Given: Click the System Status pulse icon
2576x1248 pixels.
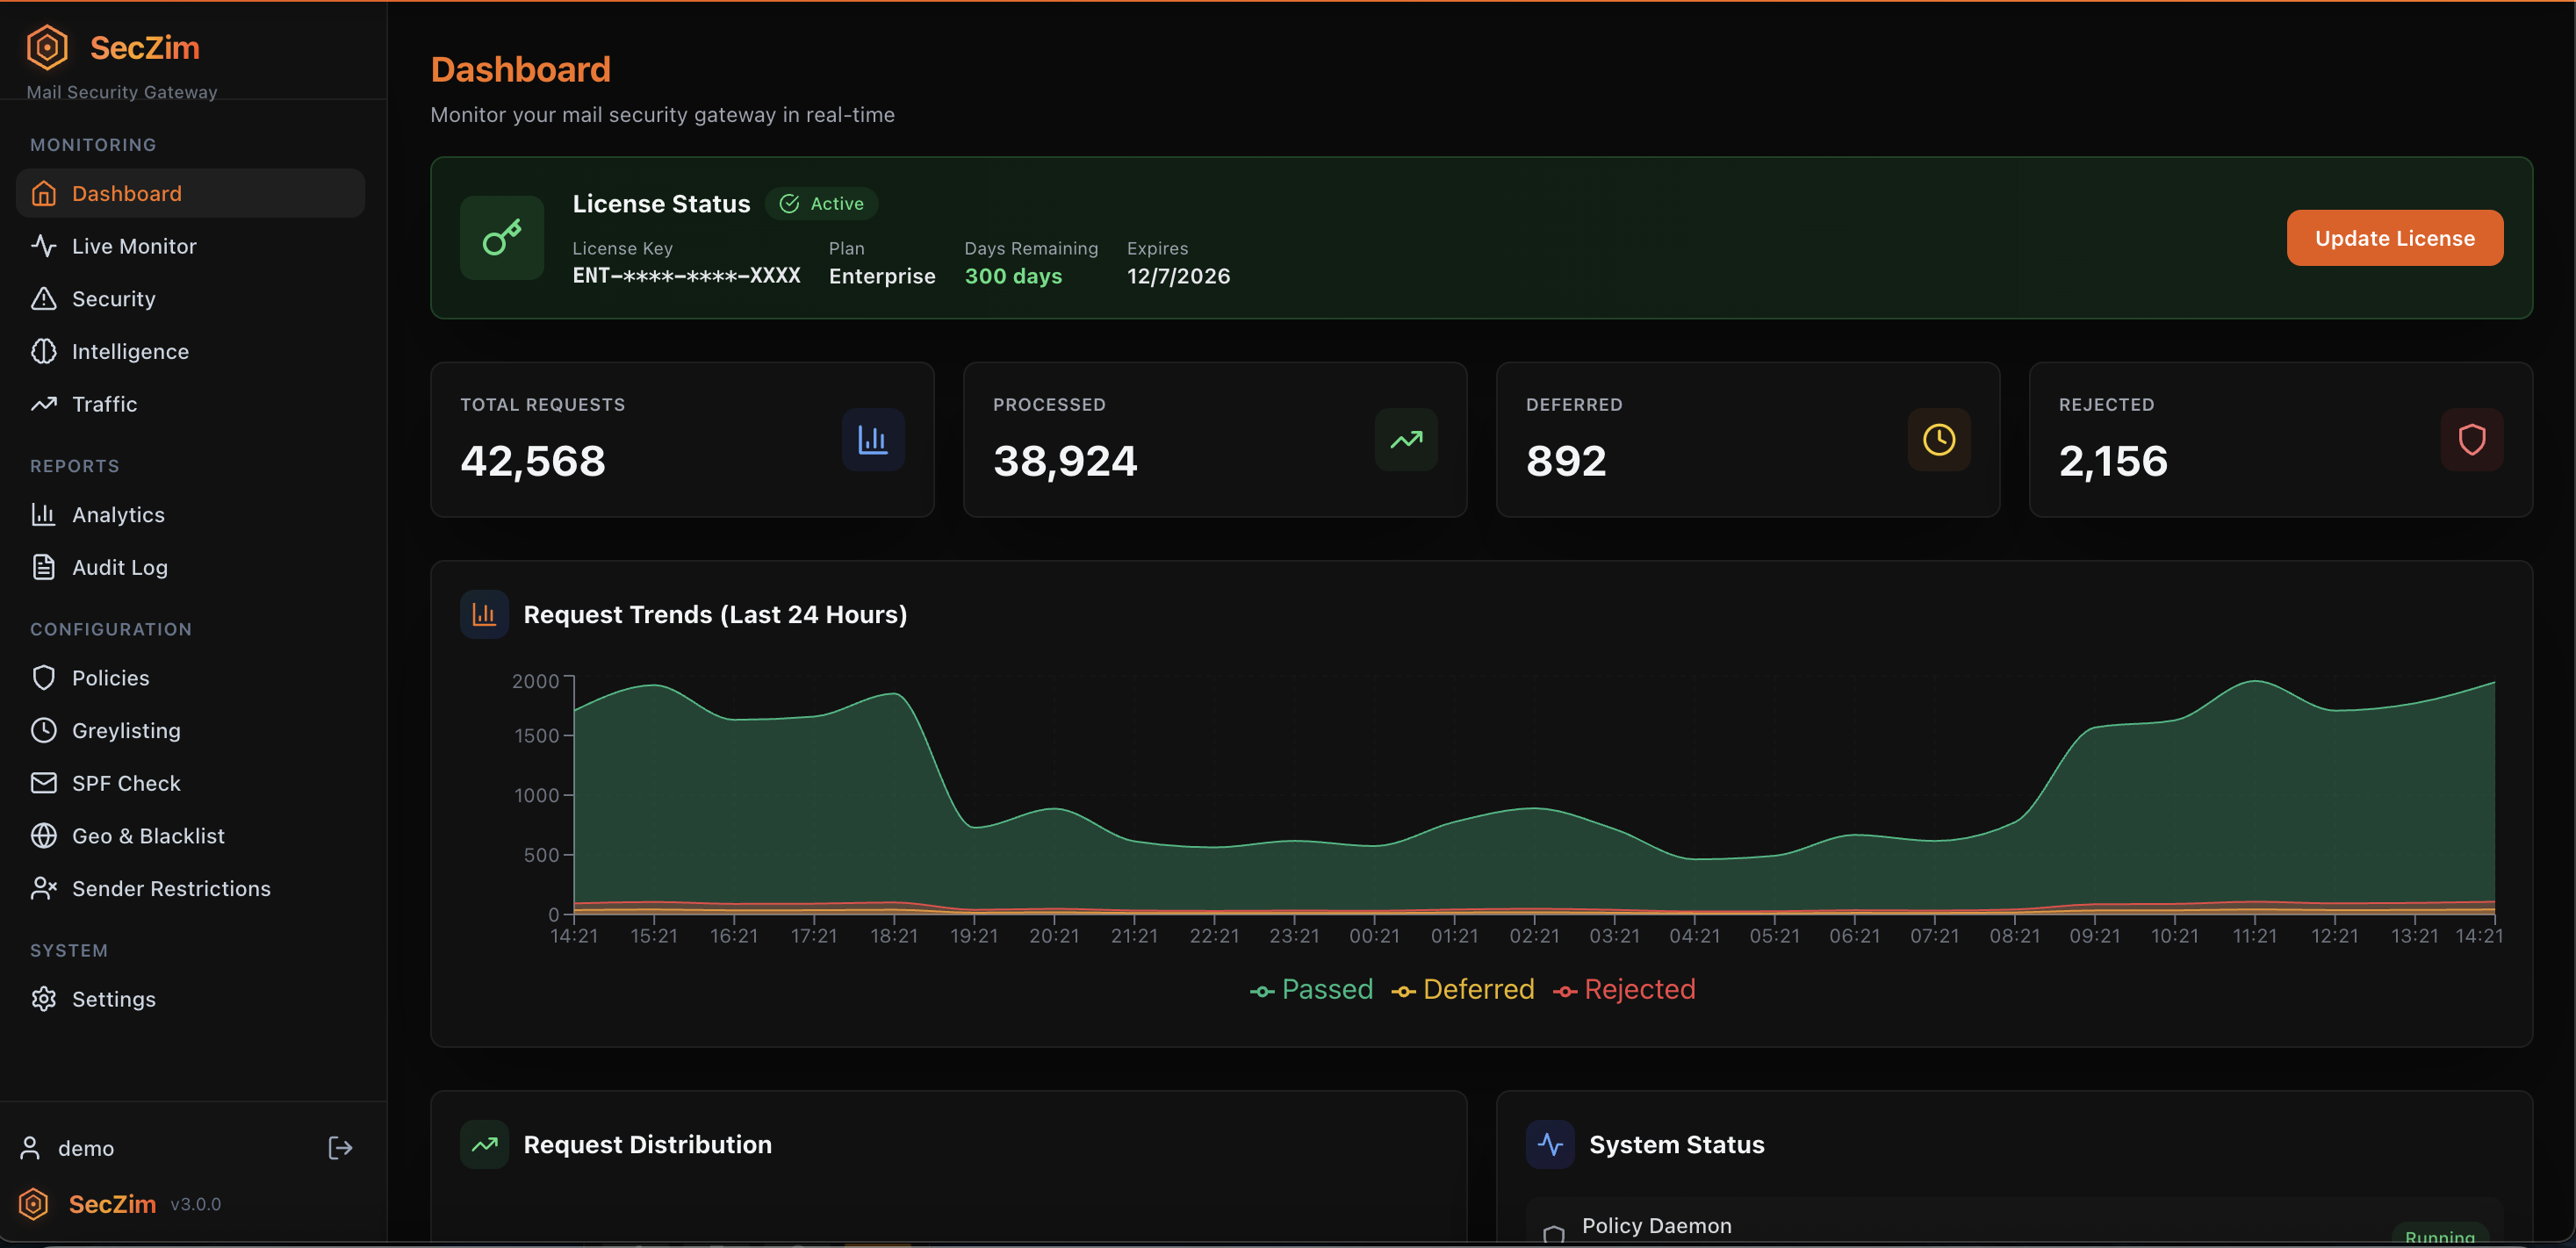Looking at the screenshot, I should tap(1550, 1144).
